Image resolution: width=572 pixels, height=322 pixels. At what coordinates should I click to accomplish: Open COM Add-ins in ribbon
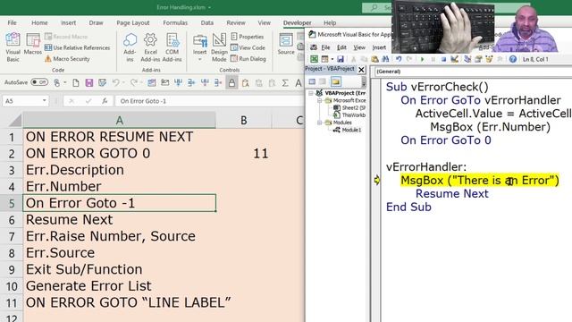tap(172, 47)
